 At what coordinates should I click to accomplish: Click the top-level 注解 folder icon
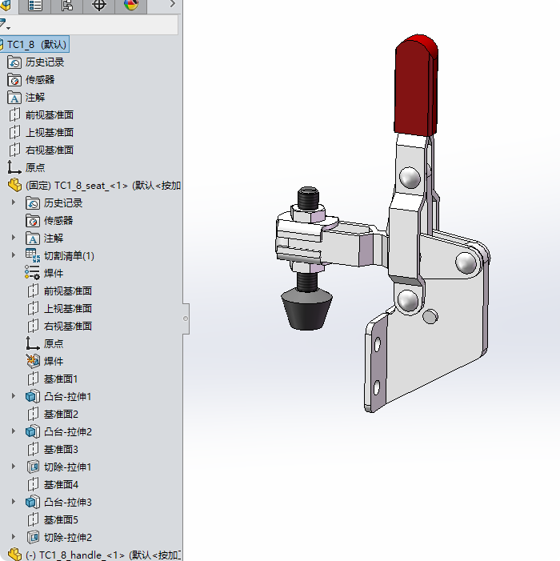14,98
